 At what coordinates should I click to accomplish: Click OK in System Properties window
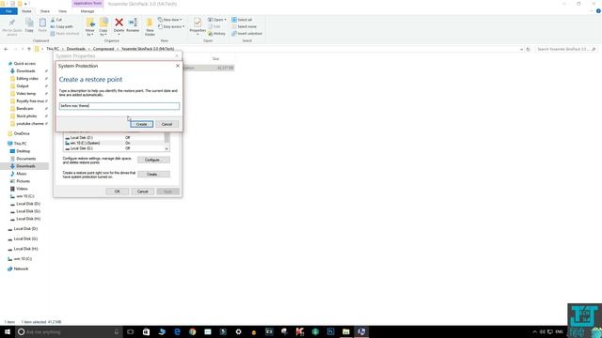117,192
